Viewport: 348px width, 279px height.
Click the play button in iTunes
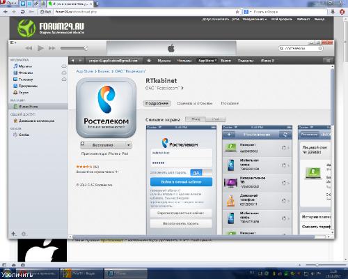coord(40,48)
